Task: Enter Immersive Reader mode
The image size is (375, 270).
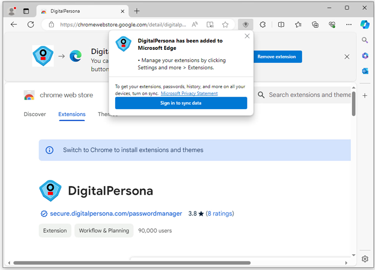Action: [x=210, y=24]
